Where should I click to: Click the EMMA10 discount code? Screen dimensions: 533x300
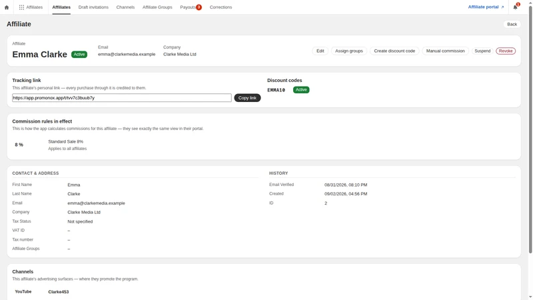(x=276, y=90)
